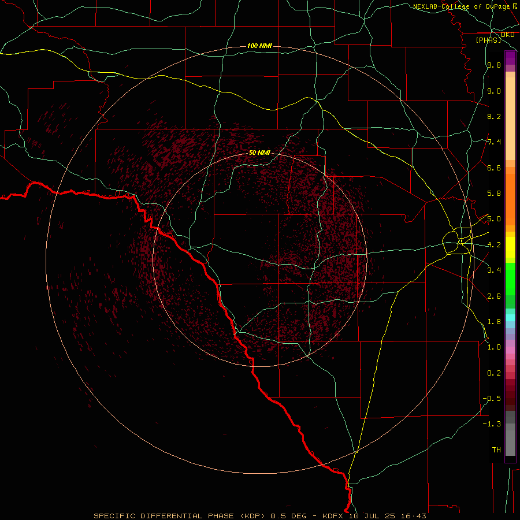Viewport: 520px width, 520px height.
Task: Click the 5.0 value on the color scale
Action: (x=494, y=219)
